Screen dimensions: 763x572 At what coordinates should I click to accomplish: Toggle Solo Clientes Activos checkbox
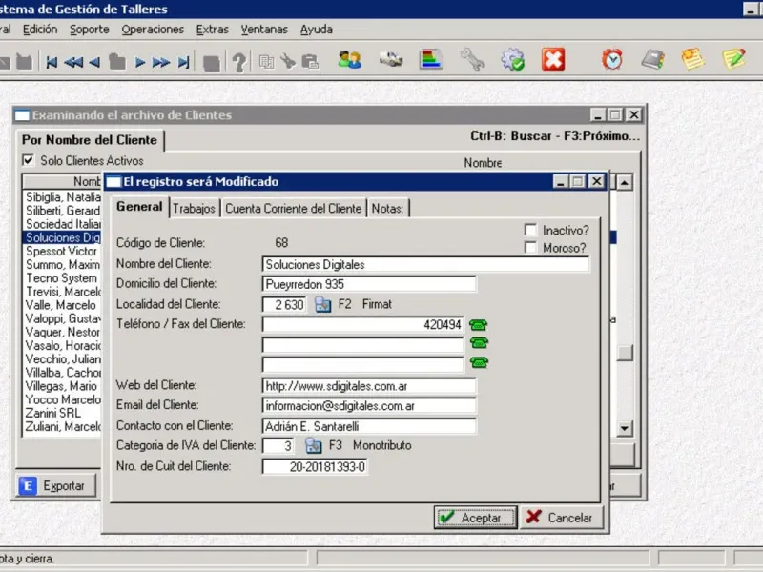pos(29,160)
